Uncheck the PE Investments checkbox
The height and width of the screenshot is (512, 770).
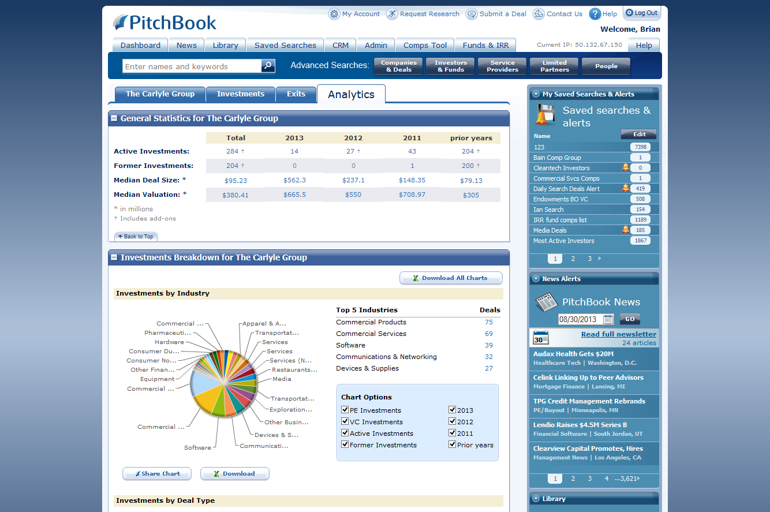tap(345, 410)
